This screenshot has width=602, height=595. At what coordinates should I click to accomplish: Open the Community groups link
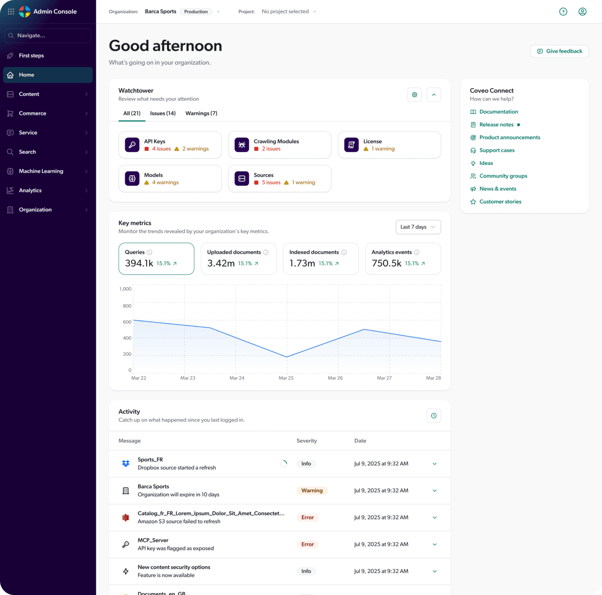tap(503, 176)
